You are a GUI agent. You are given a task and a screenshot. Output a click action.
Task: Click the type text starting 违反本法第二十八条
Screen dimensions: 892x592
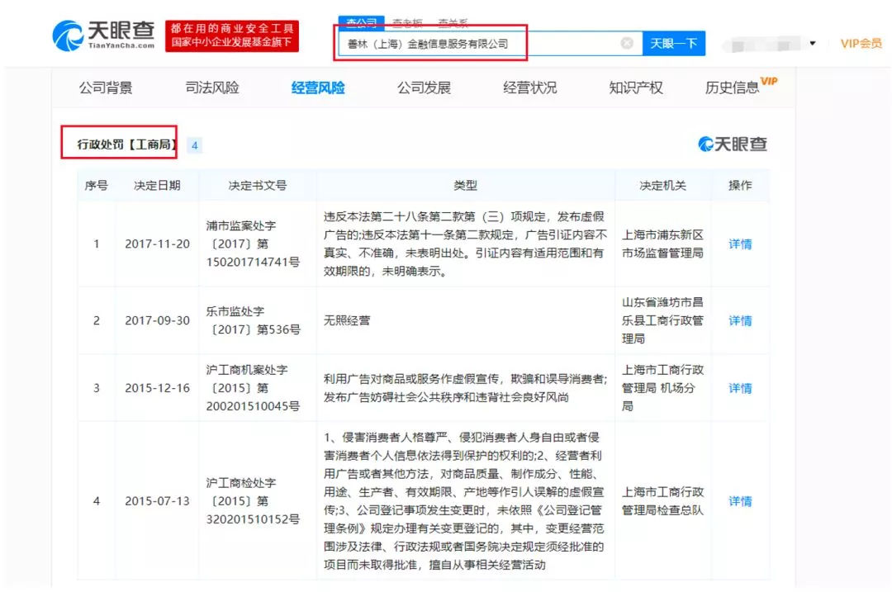[465, 244]
